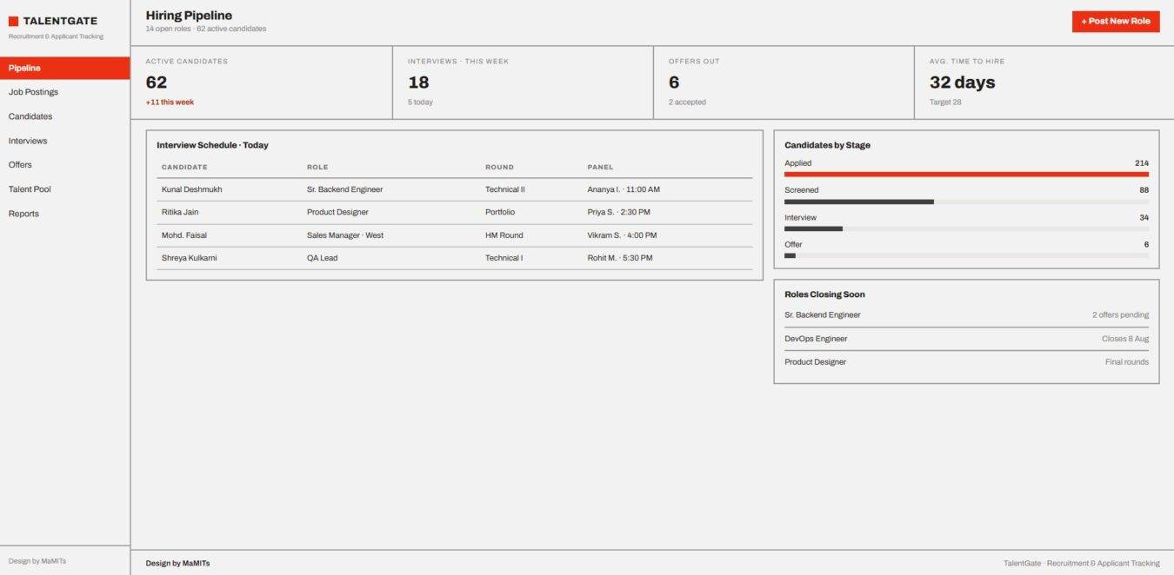Click the Offer stage progress bar
Screen dimensions: 1174x575
[x=966, y=255]
